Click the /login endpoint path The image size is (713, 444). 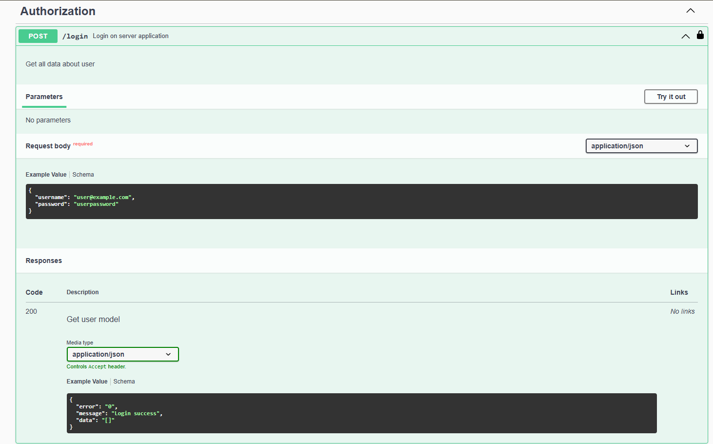(x=75, y=36)
